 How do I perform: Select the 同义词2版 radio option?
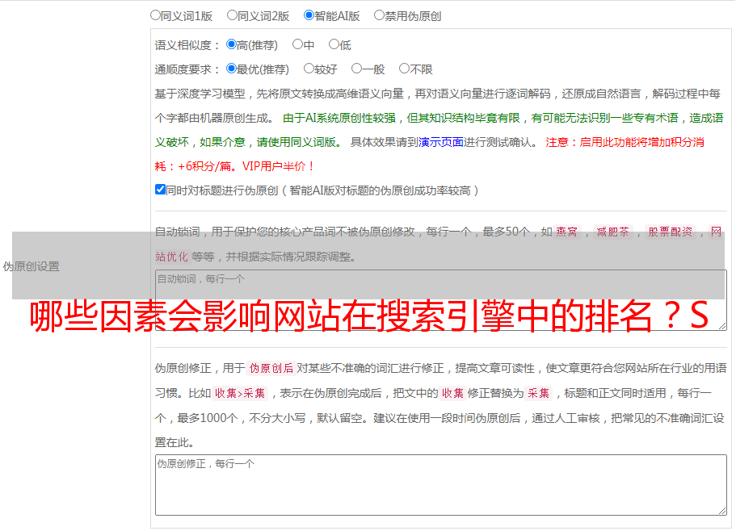232,15
